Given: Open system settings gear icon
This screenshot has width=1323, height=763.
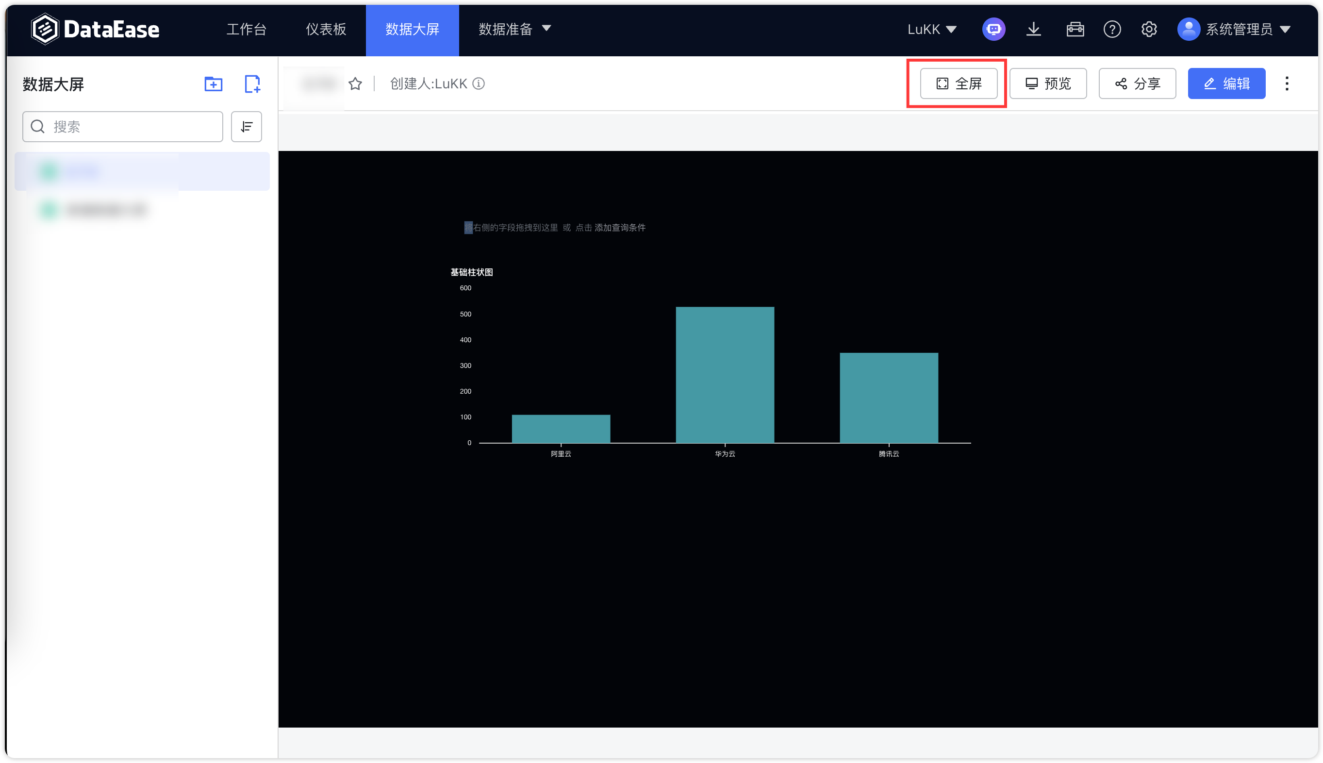Looking at the screenshot, I should point(1150,29).
